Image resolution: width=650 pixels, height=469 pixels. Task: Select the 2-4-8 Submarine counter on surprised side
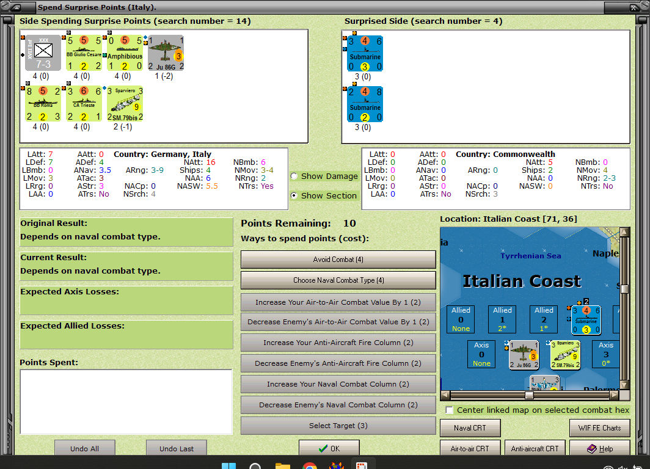(365, 104)
